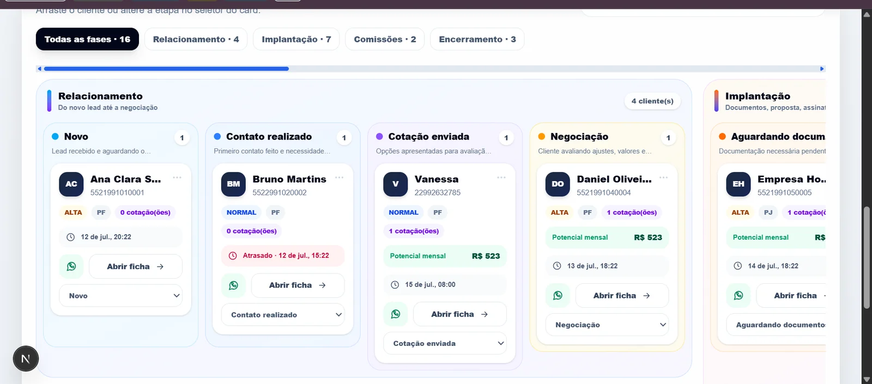This screenshot has width=872, height=384.
Task: Click right arrow of horizontal board scrollbar
Action: click(822, 69)
